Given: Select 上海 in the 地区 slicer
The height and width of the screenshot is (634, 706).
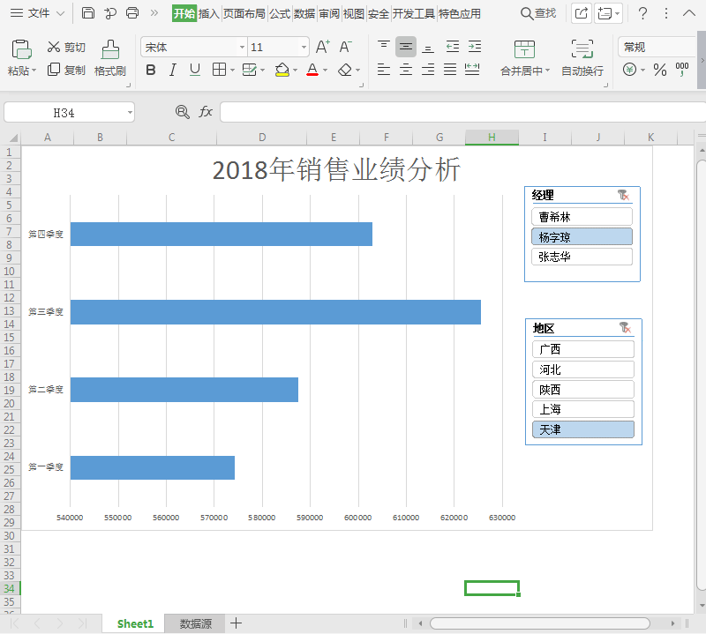Looking at the screenshot, I should 583,409.
